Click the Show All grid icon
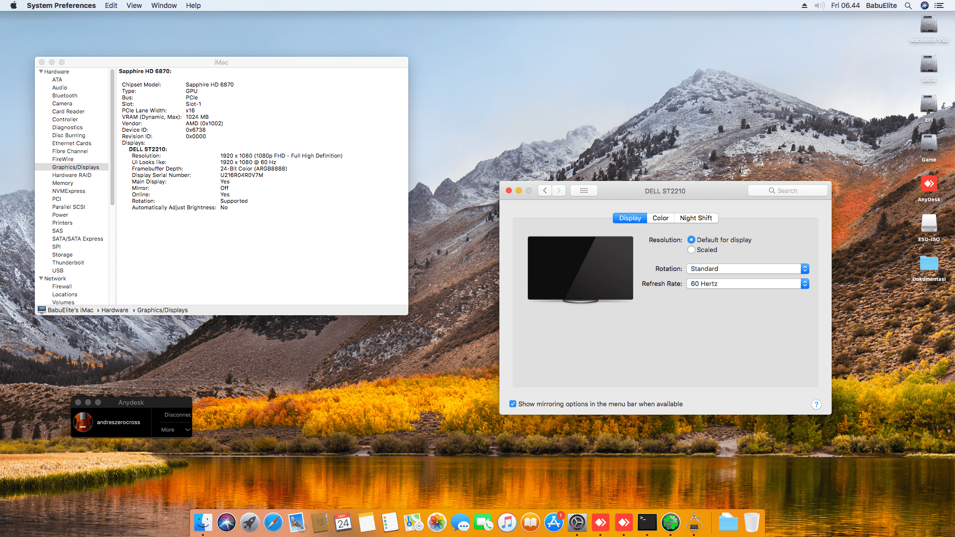The width and height of the screenshot is (955, 537). point(583,190)
